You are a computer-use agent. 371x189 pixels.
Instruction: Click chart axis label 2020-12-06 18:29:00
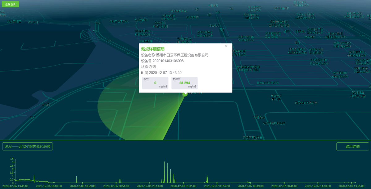83,186
